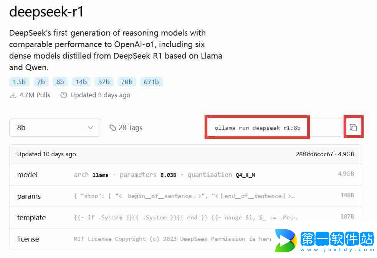This screenshot has height=258, width=377.
Task: Select the 7b size tag
Action: pyautogui.click(x=41, y=82)
